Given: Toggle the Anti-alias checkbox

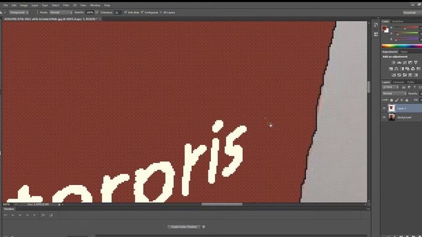Looking at the screenshot, I should (125, 13).
